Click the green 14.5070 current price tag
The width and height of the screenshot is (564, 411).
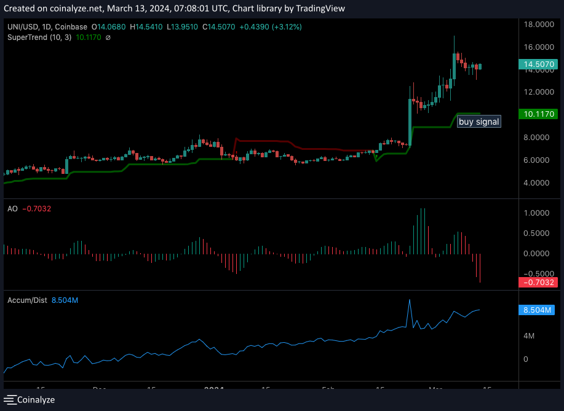[x=538, y=64]
